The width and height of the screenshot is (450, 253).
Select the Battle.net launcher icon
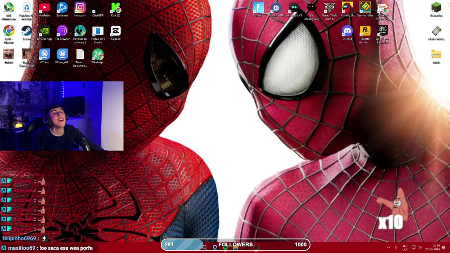(62, 10)
